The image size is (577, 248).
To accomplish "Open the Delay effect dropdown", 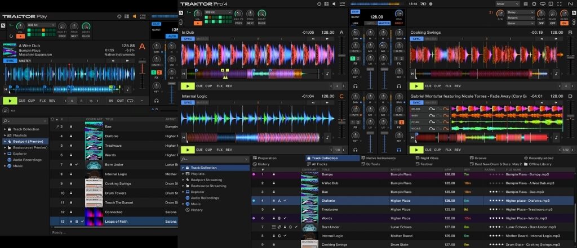I will [521, 12].
